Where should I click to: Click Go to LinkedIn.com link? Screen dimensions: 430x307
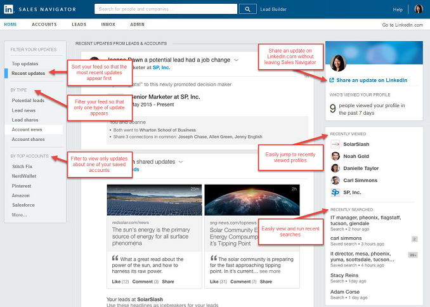[x=402, y=25]
